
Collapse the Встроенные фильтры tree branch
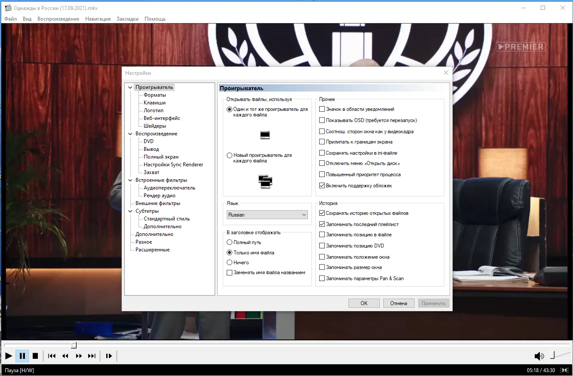[130, 180]
